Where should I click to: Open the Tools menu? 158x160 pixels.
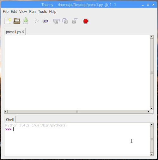(42, 12)
